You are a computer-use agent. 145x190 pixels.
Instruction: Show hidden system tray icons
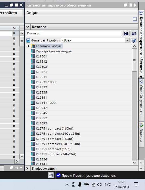(67, 185)
